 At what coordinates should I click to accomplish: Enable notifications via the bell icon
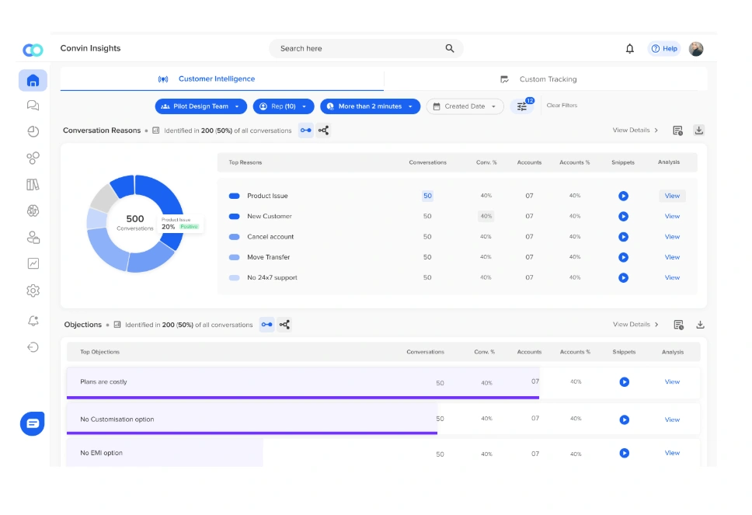pyautogui.click(x=629, y=48)
